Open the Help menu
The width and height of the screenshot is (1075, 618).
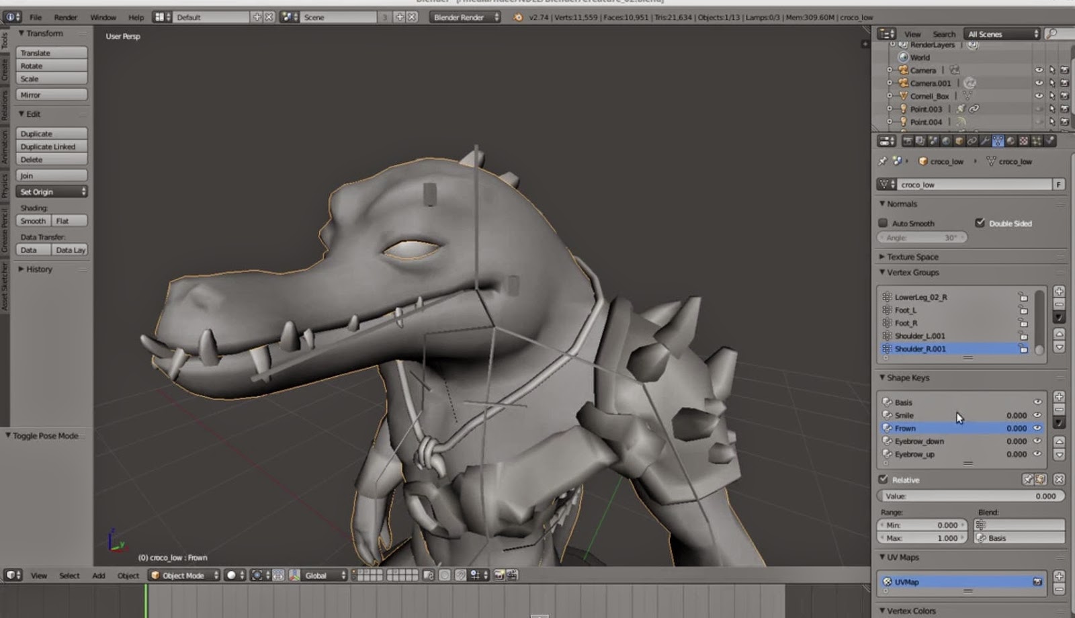[136, 17]
